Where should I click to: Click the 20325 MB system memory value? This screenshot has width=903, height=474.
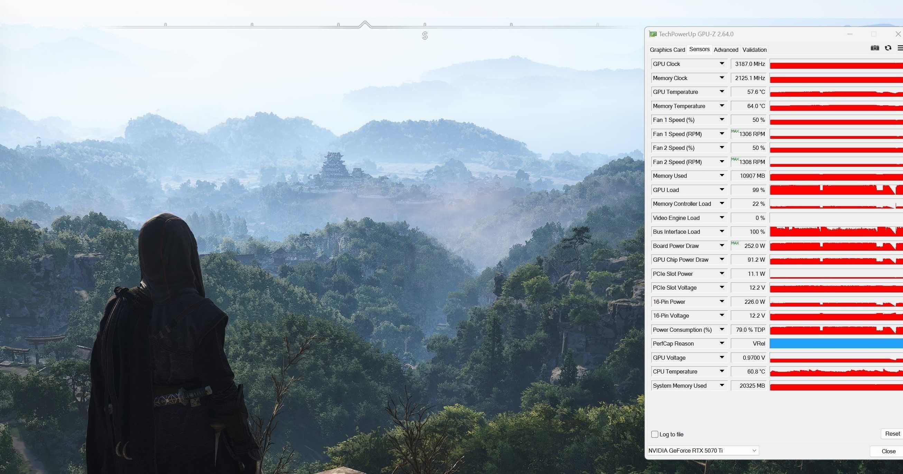coord(749,385)
